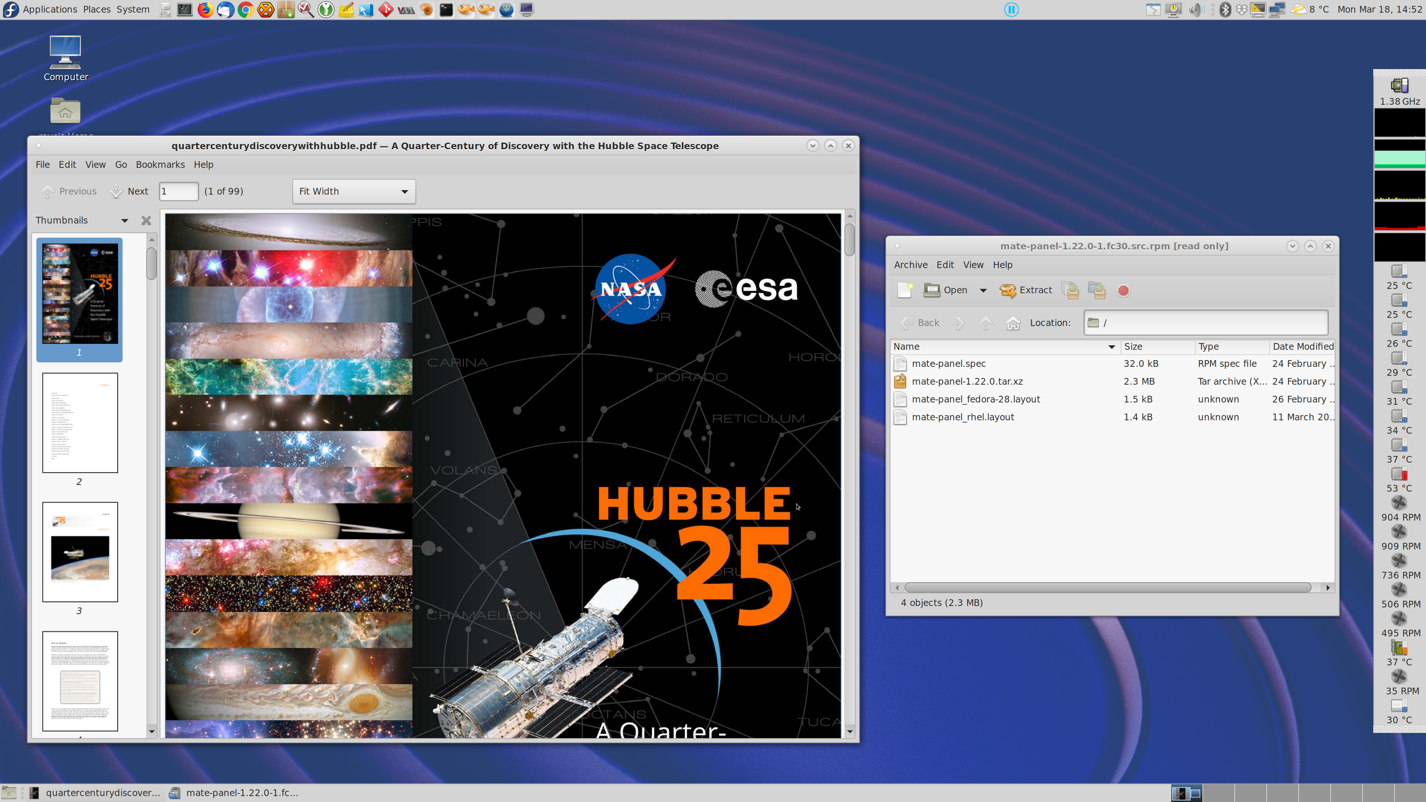Click the Dropbox tray icon

[x=1242, y=9]
